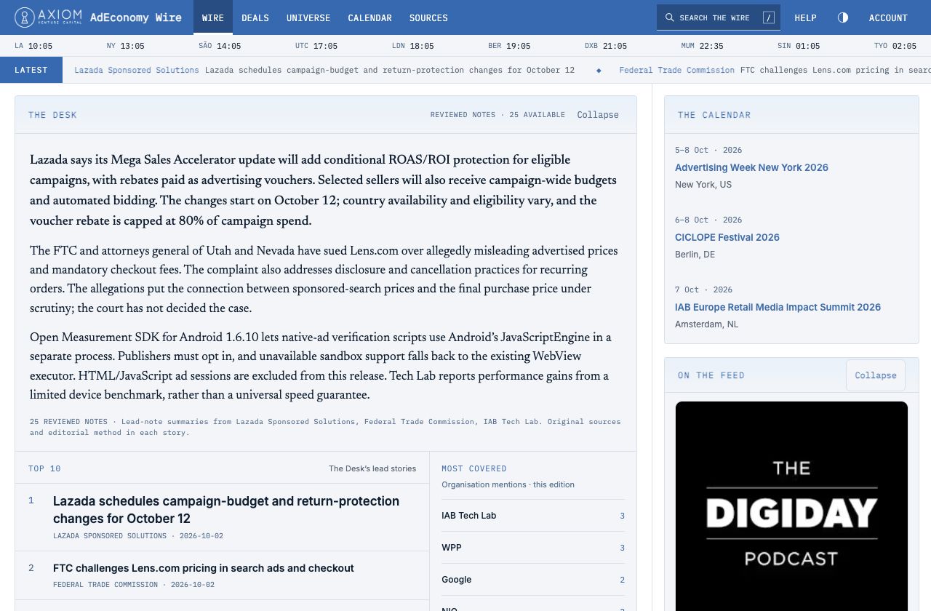Image resolution: width=931 pixels, height=611 pixels.
Task: Open Advertising Week New York 2026 event
Action: click(751, 167)
